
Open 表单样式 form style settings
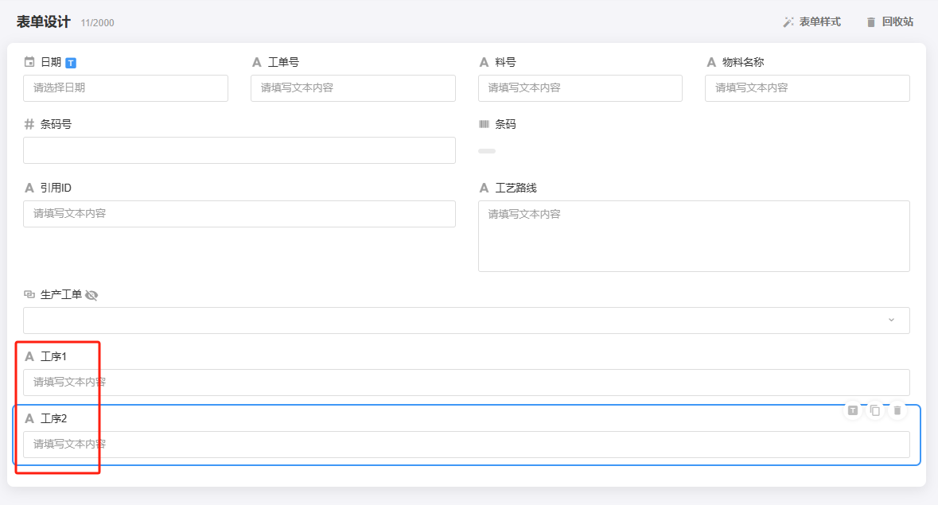click(812, 22)
